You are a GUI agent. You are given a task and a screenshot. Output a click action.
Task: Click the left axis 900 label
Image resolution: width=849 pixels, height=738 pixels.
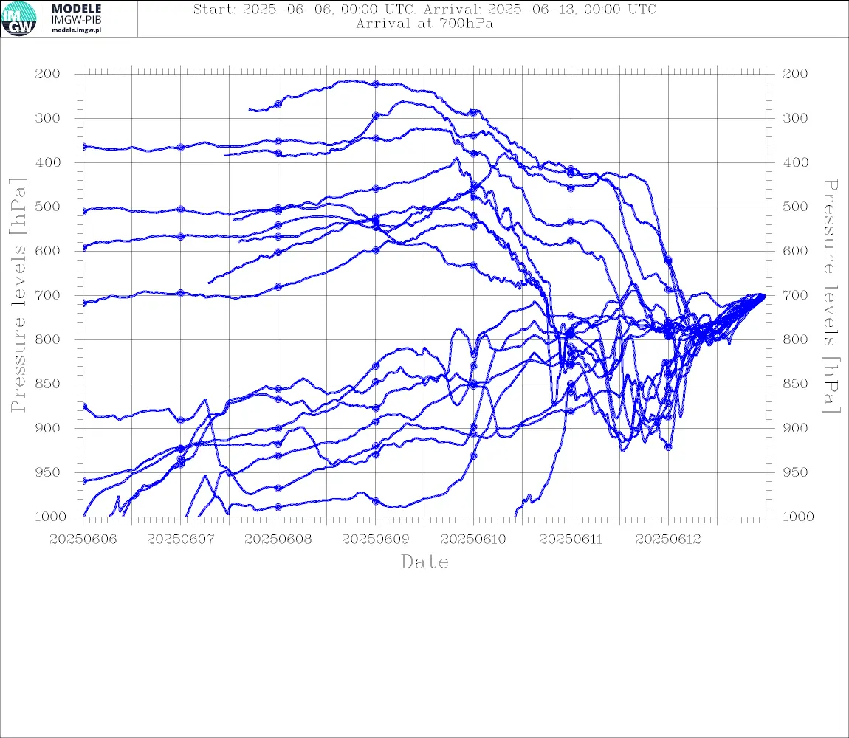(x=48, y=428)
